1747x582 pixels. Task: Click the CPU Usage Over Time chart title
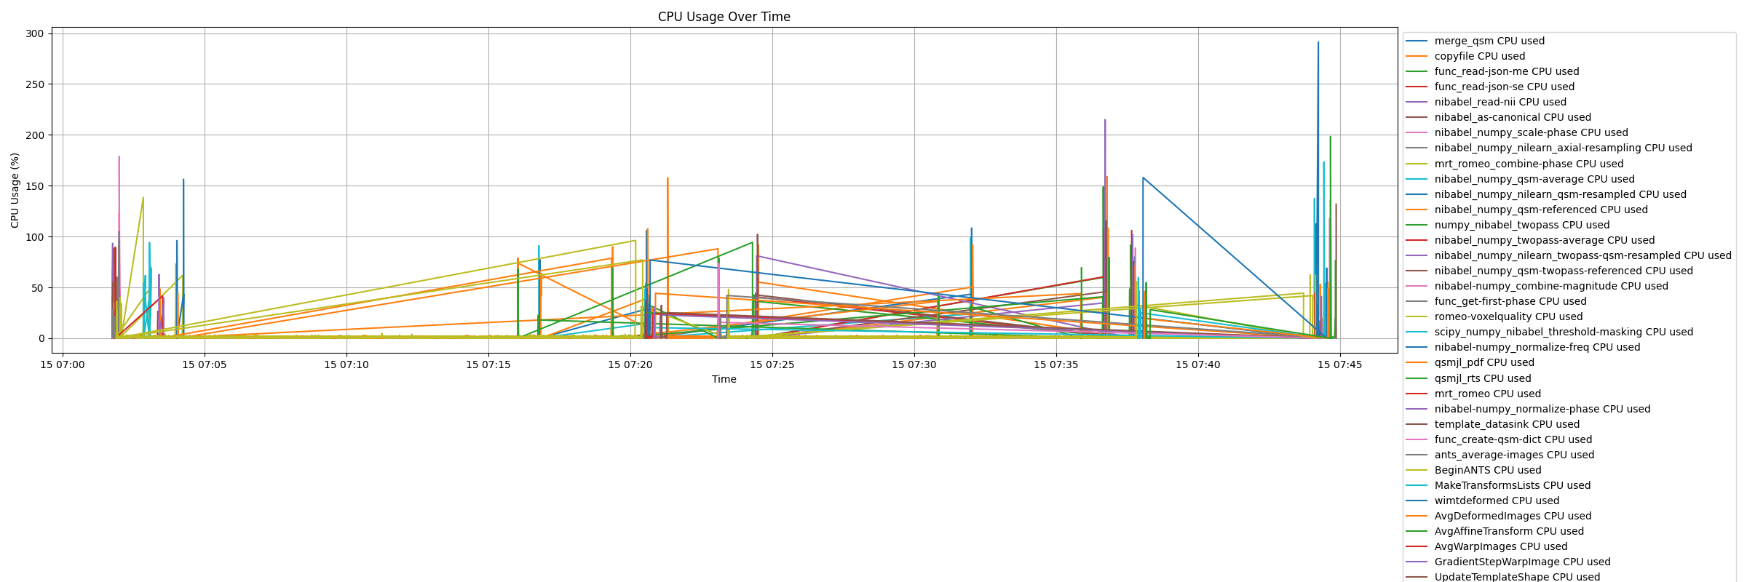pyautogui.click(x=724, y=17)
